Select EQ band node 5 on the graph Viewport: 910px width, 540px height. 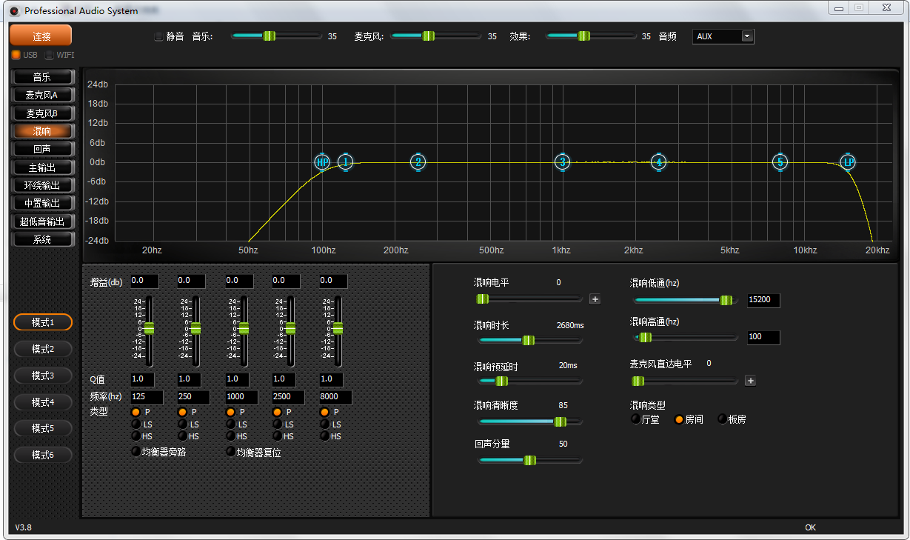coord(780,162)
